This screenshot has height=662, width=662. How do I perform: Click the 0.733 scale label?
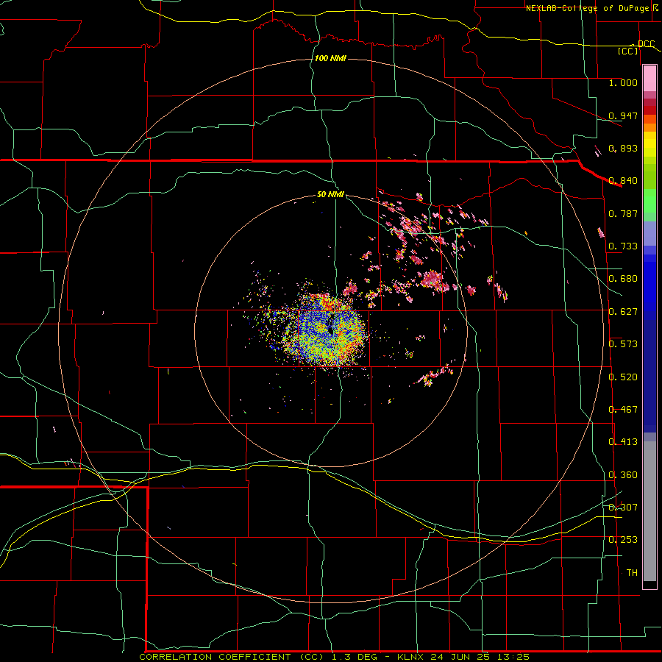[x=623, y=246]
